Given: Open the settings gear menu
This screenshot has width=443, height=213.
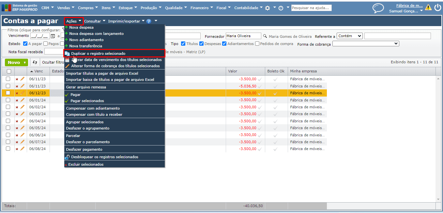Looking at the screenshot, I should point(267,8).
